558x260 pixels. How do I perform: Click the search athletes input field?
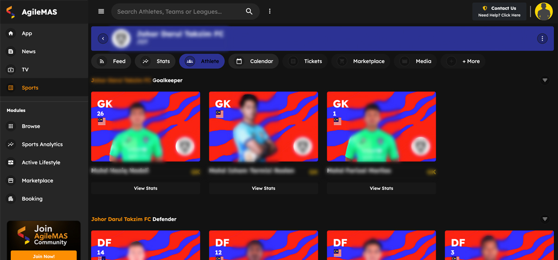[179, 12]
